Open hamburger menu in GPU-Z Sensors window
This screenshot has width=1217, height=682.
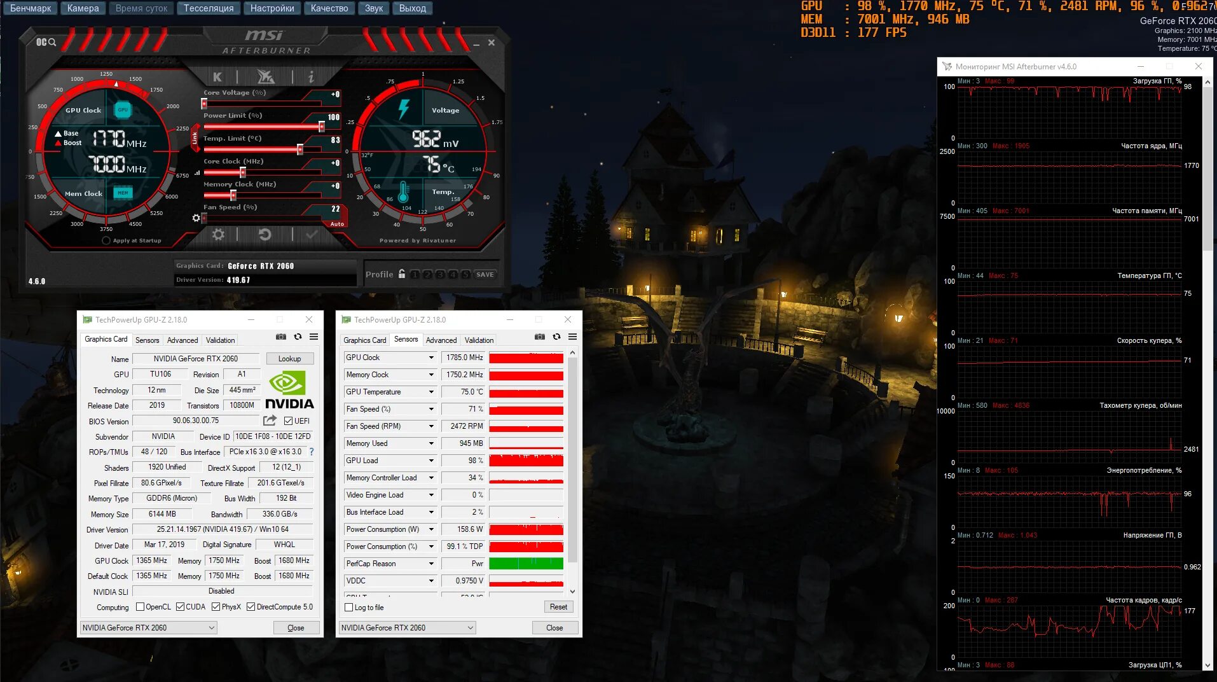572,337
